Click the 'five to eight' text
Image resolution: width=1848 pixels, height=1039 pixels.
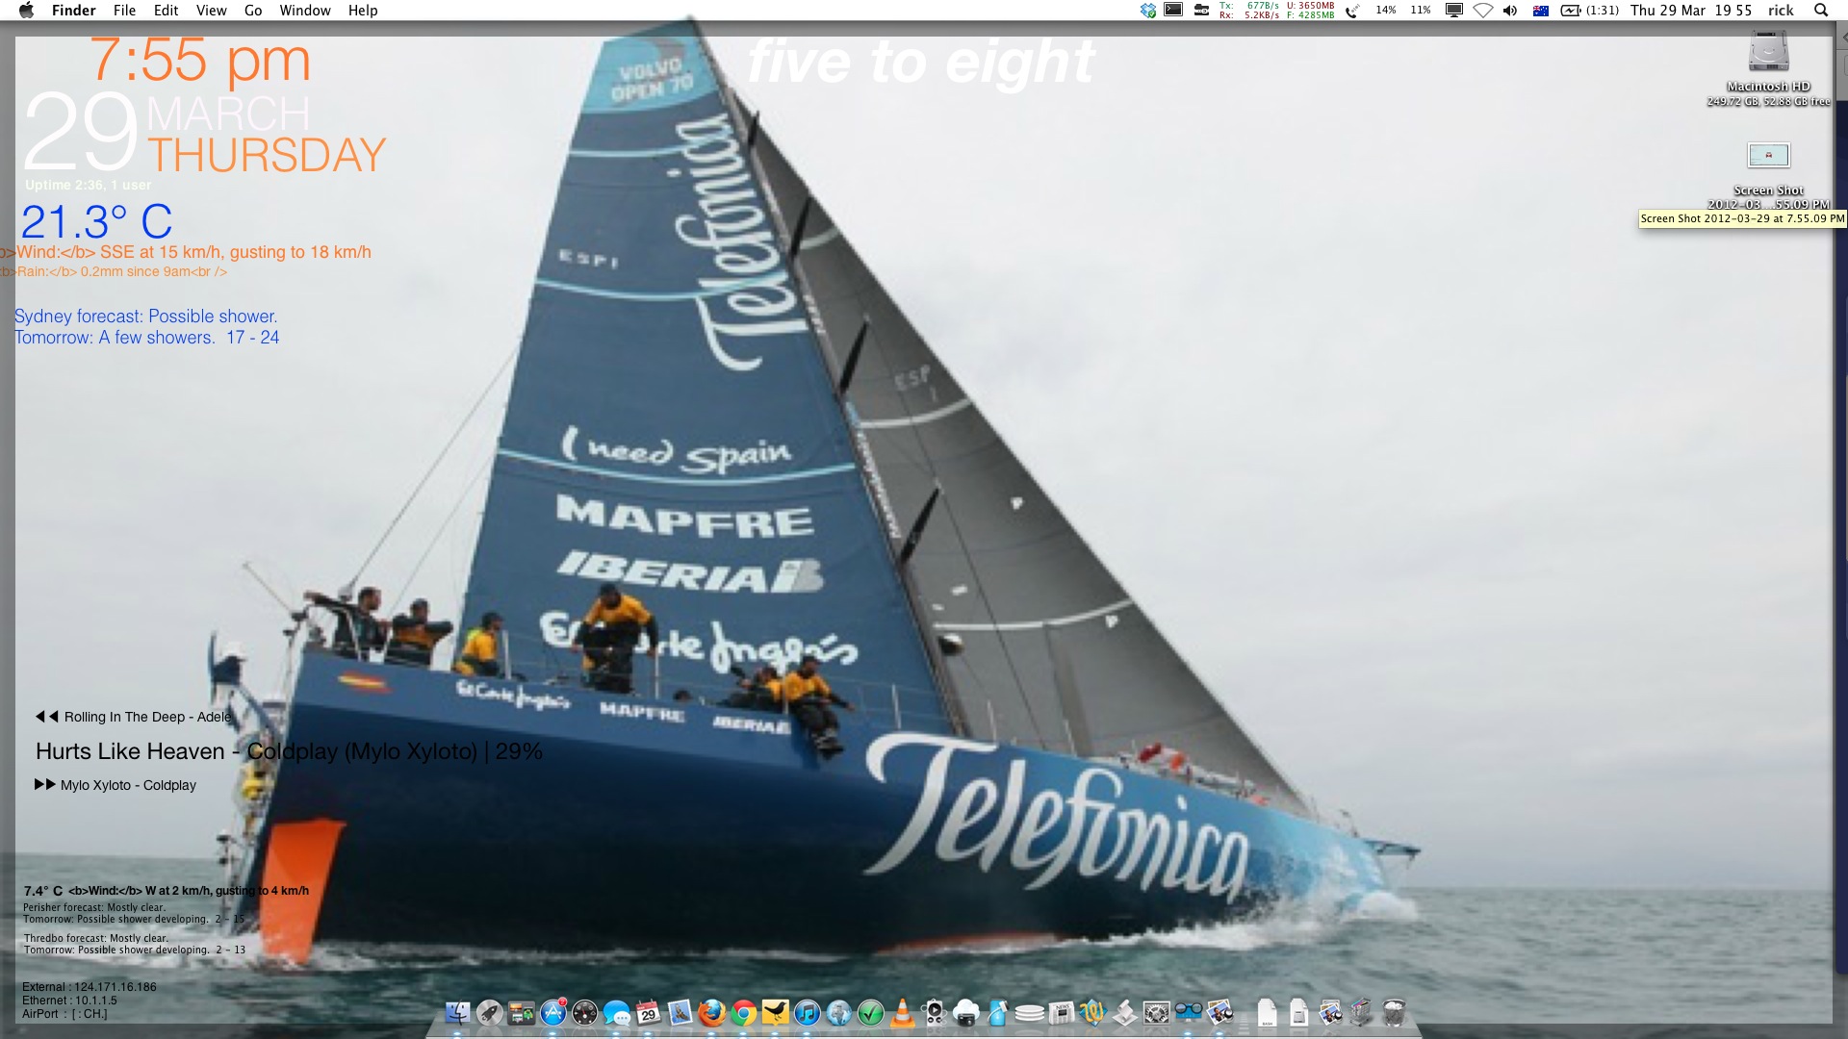921,63
